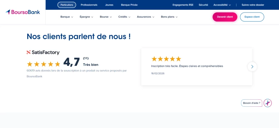Expand the Accessibilité dropdown
Screen dimensions: 279x128
point(222,5)
